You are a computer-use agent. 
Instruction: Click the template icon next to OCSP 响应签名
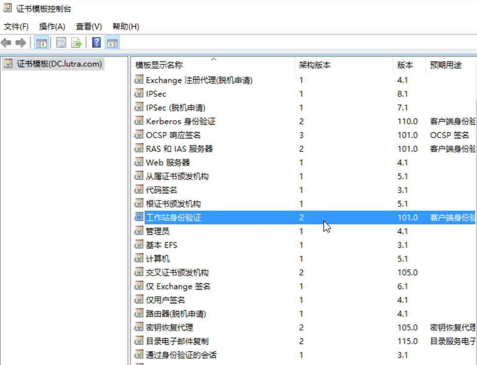(x=138, y=135)
